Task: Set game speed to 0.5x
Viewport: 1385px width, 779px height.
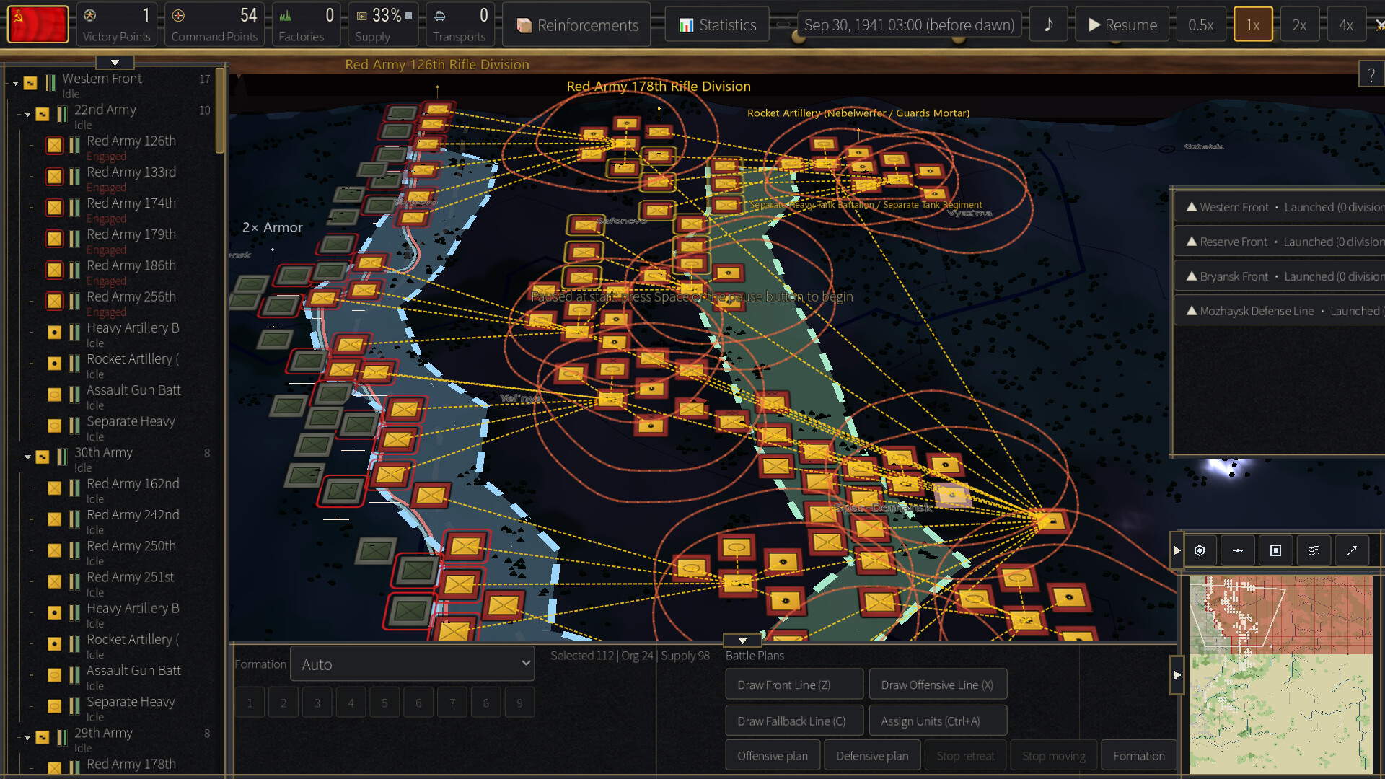Action: click(x=1200, y=25)
